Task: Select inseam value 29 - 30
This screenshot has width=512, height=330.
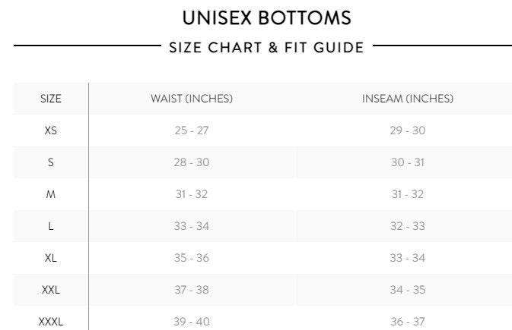Action: (408, 130)
